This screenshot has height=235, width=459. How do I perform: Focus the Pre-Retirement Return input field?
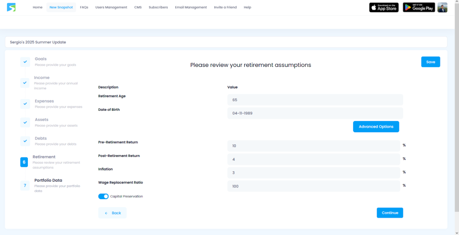(x=313, y=146)
